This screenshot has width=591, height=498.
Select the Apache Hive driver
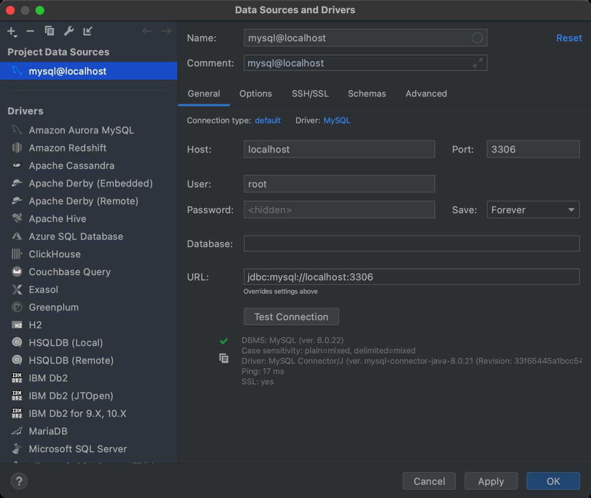(x=89, y=218)
